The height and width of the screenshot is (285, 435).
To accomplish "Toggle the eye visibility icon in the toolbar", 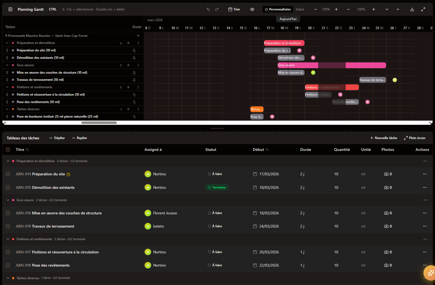I will click(x=252, y=9).
